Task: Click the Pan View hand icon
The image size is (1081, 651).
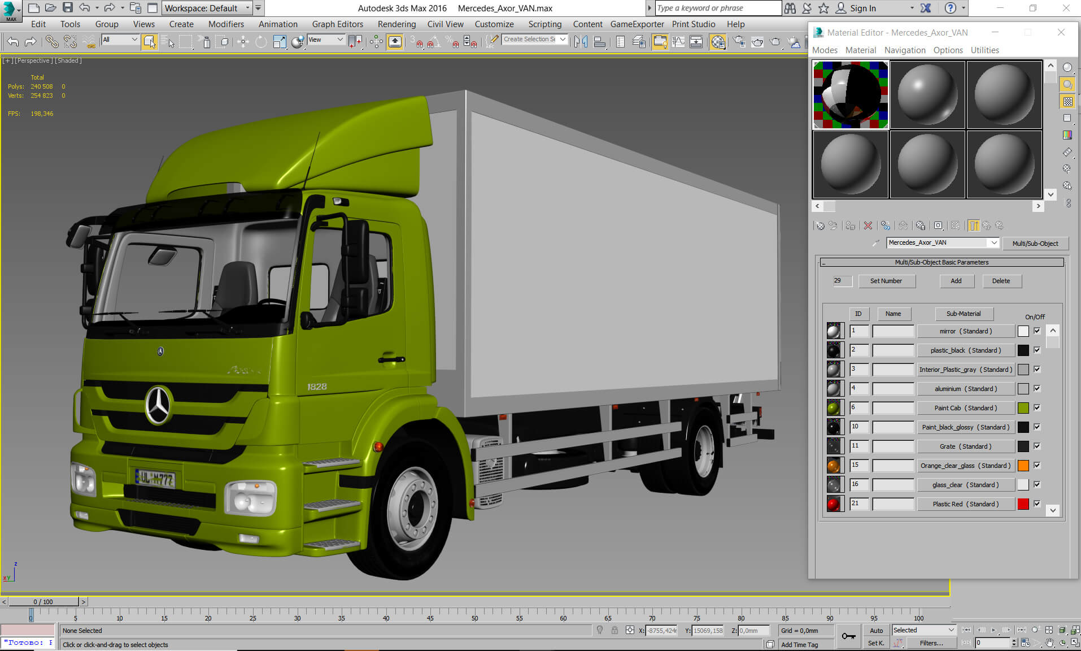Action: pyautogui.click(x=1049, y=643)
